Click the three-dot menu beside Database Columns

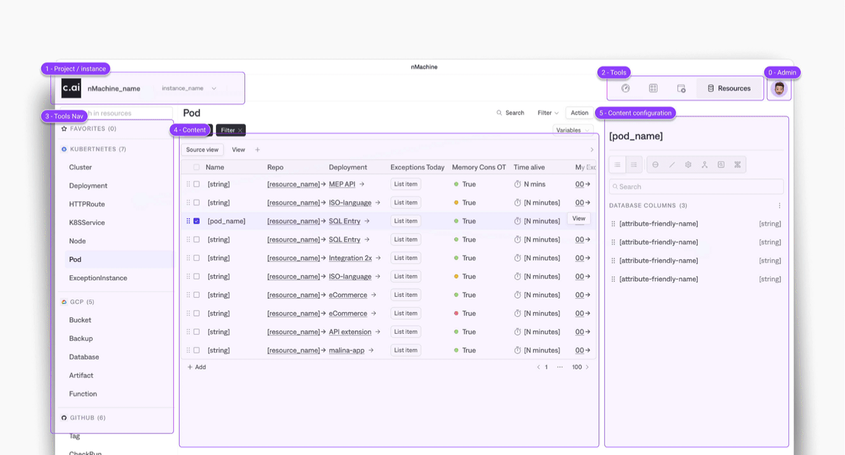[779, 206]
